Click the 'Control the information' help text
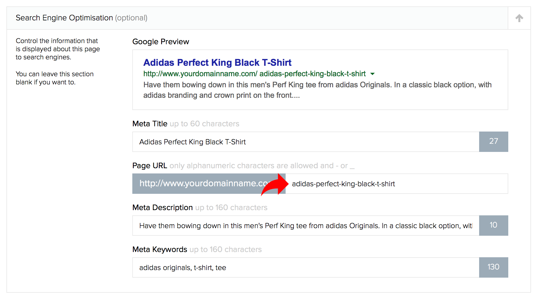This screenshot has height=298, width=538. point(58,49)
